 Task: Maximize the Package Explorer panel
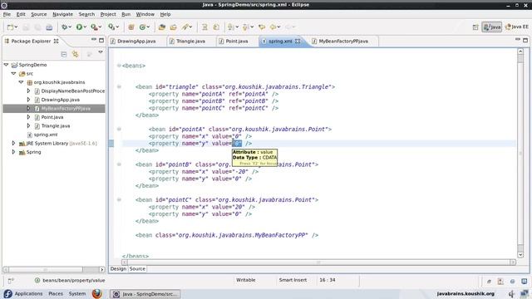point(101,41)
